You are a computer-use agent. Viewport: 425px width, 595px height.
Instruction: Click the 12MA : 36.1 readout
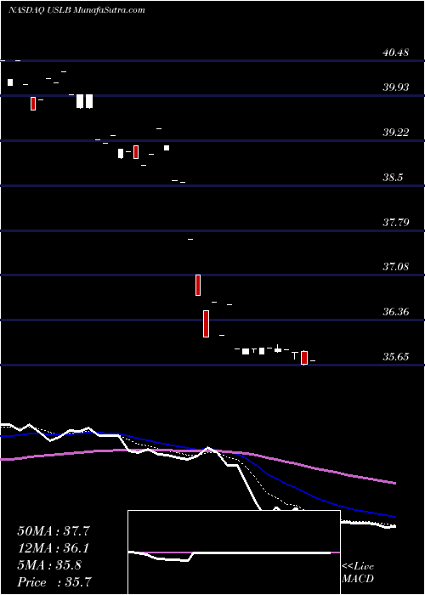(54, 548)
